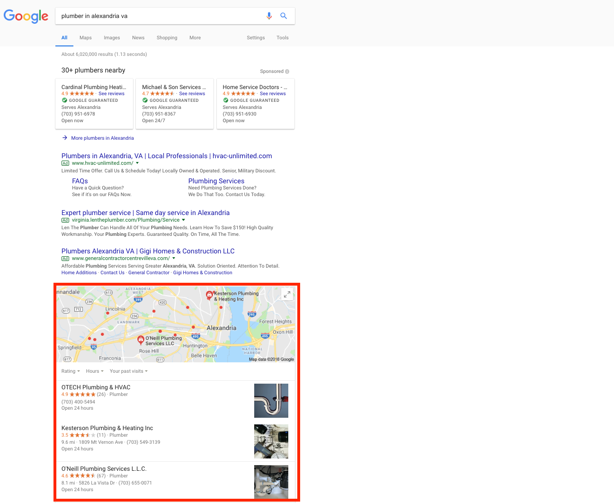Open search Tools
The height and width of the screenshot is (503, 614).
tap(283, 38)
